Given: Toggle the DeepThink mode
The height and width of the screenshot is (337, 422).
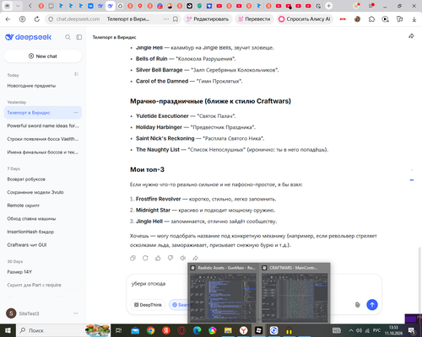Looking at the screenshot, I should 148,305.
